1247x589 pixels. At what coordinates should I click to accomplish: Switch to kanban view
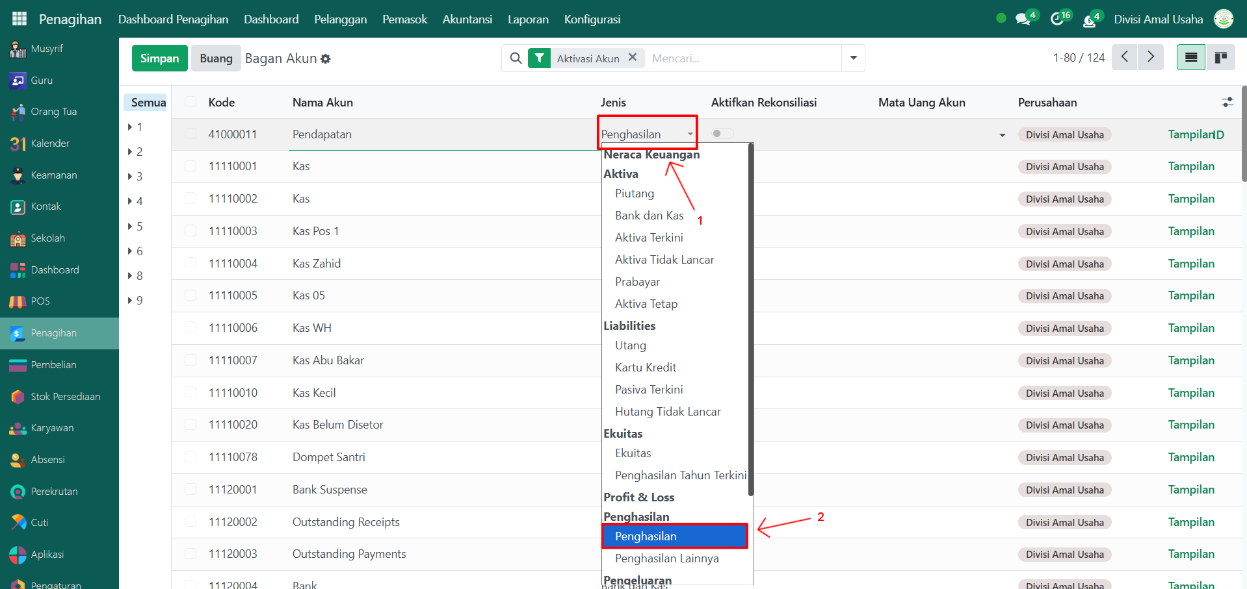click(1220, 58)
